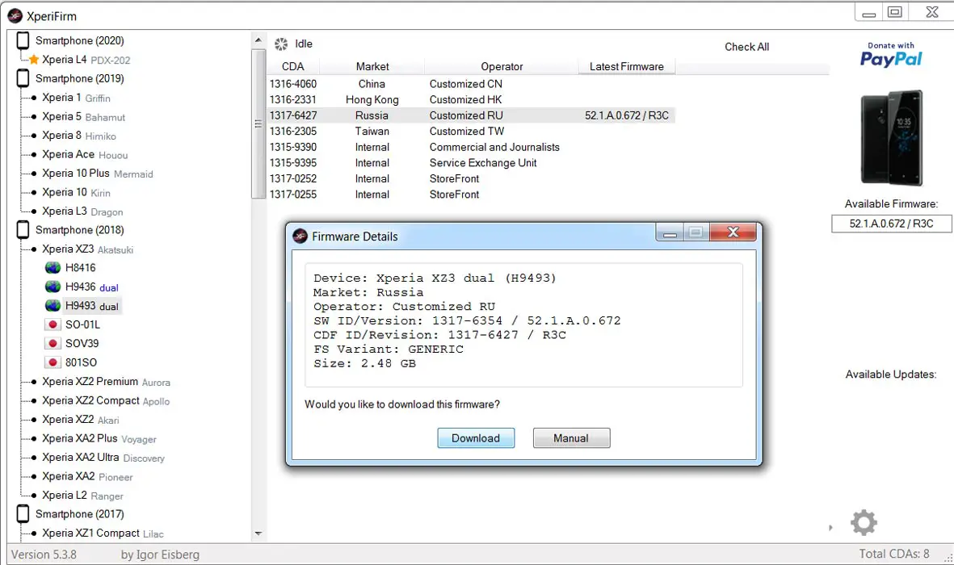The height and width of the screenshot is (565, 954).
Task: Select the 1317-0252 StoreFront row
Action: pos(471,179)
